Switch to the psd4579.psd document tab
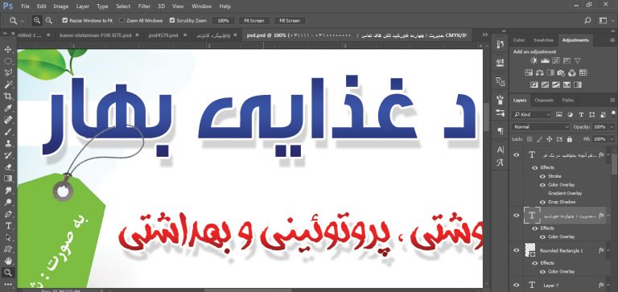The width and height of the screenshot is (618, 292). 163,35
